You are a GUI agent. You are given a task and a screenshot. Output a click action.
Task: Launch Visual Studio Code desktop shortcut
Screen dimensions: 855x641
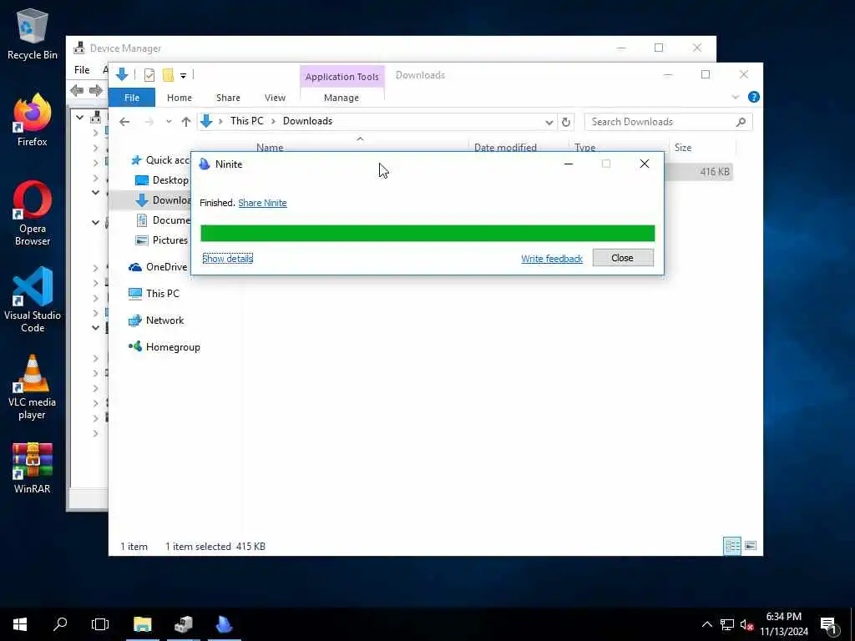33,300
